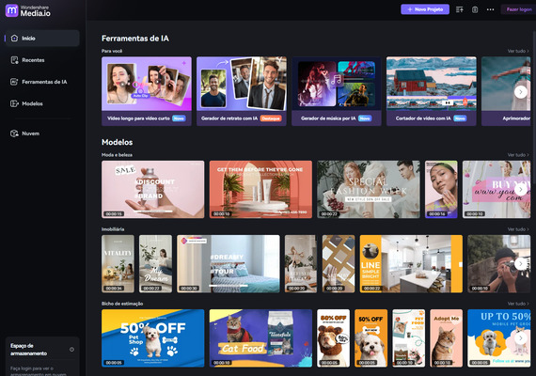Go to the Início menu item
The width and height of the screenshot is (536, 376).
tap(42, 39)
